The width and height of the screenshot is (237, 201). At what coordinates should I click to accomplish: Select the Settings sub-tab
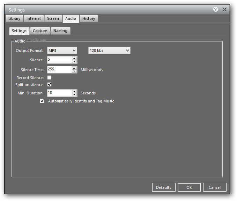pos(19,31)
